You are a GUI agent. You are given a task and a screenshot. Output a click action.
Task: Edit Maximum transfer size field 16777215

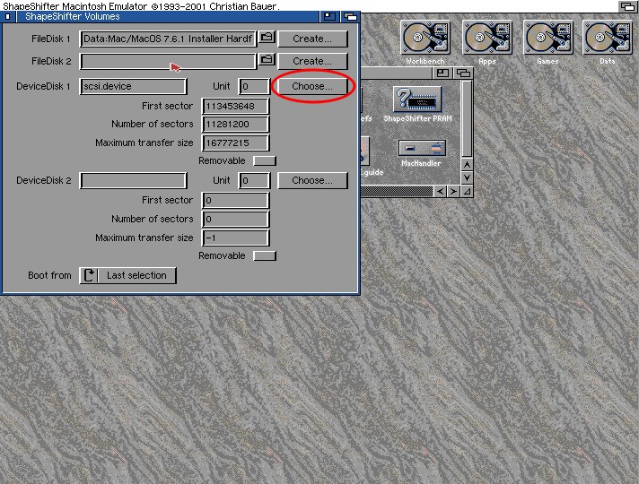coord(235,143)
